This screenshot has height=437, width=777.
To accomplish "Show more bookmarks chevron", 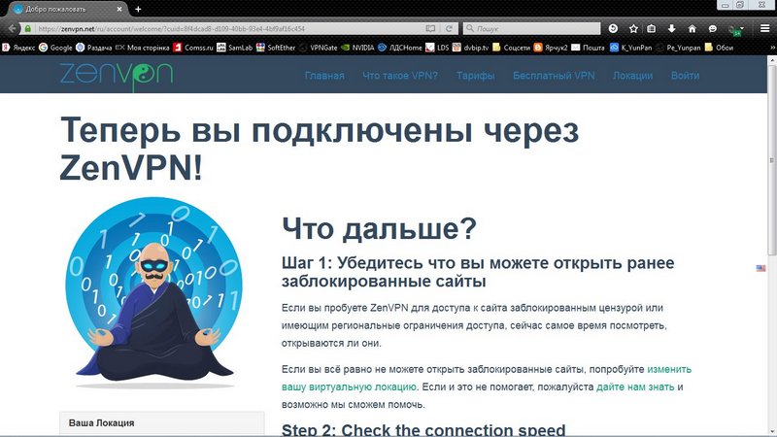I will pyautogui.click(x=772, y=48).
